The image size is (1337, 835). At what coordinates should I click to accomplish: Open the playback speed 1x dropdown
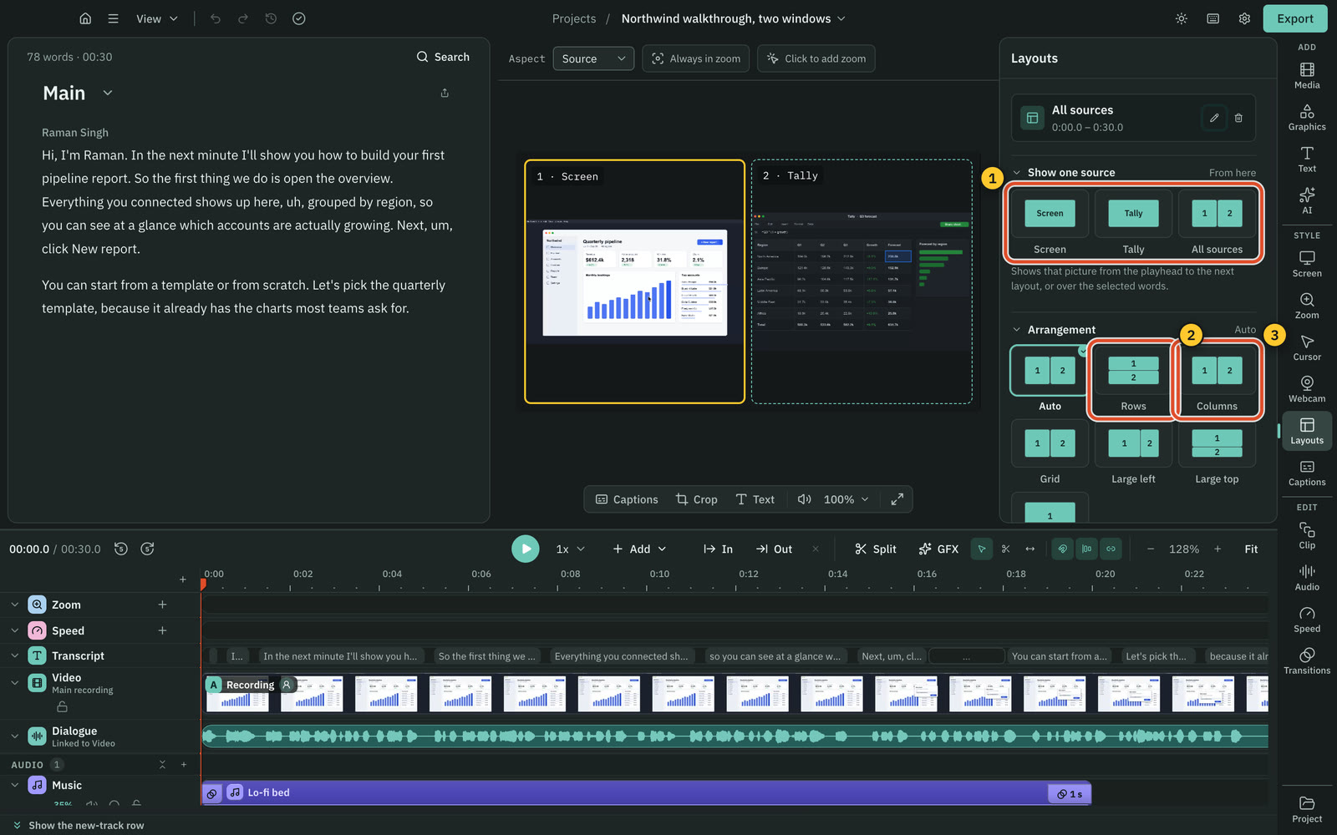pyautogui.click(x=571, y=549)
